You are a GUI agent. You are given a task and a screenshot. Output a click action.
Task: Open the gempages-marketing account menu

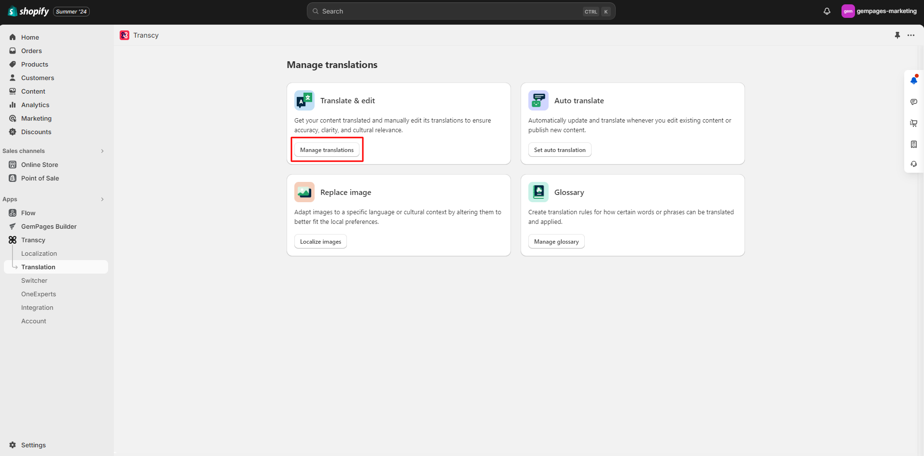(879, 11)
